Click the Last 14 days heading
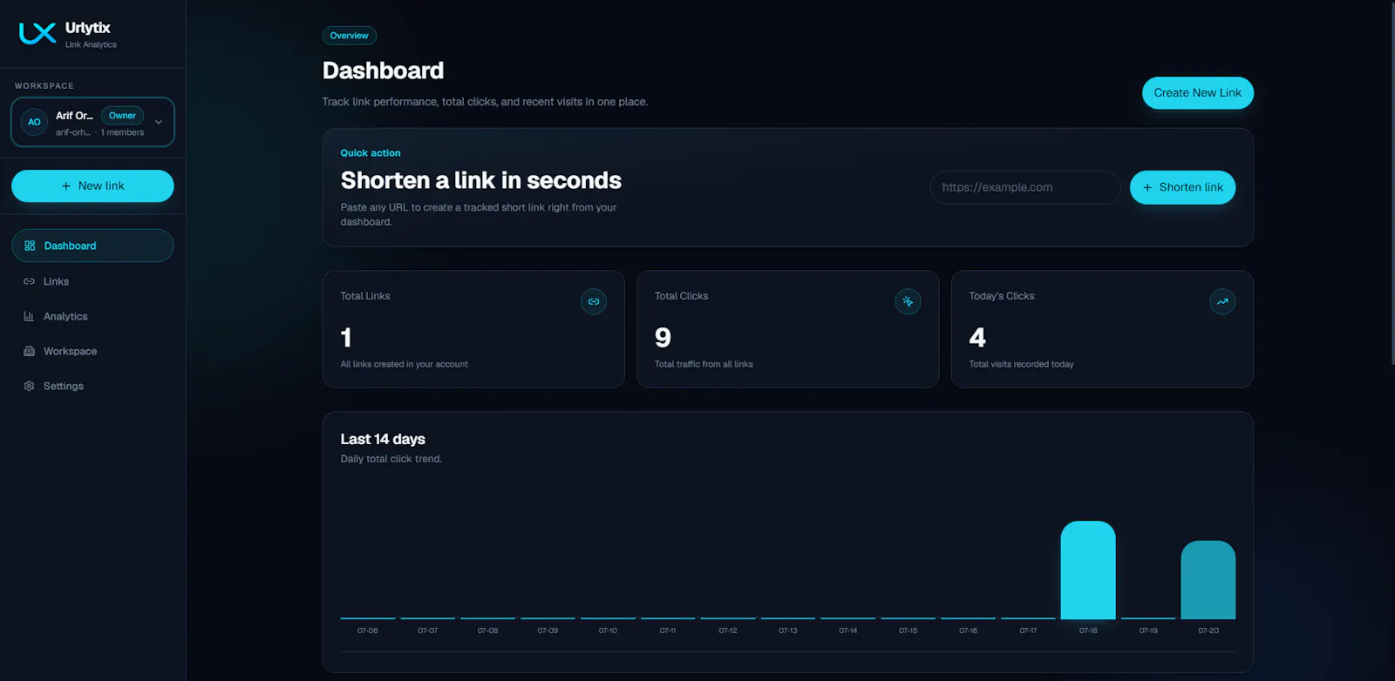This screenshot has height=681, width=1395. pos(383,439)
